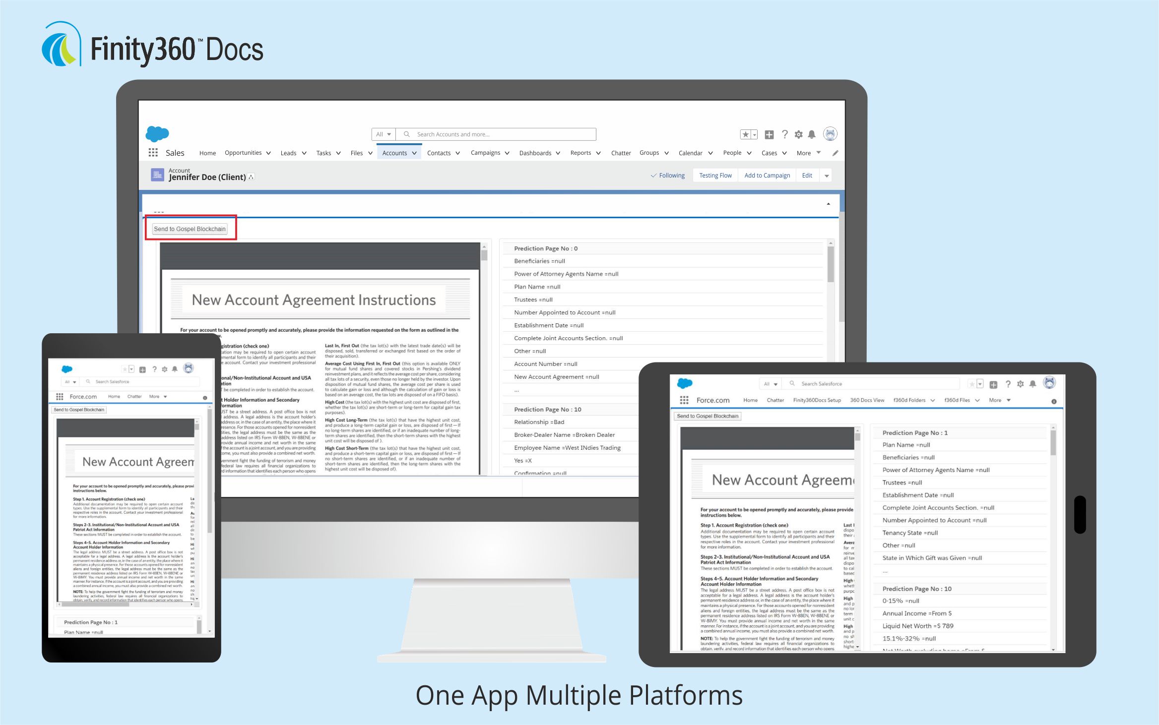Toggle the Following button on the account
Screen dimensions: 1159x725
[668, 176]
